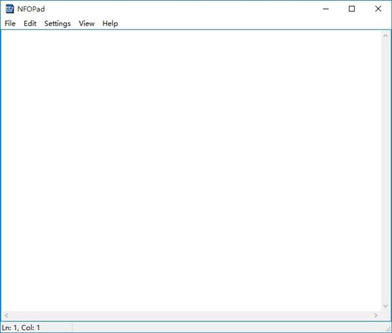This screenshot has height=333, width=392.
Task: Open the Edit menu
Action: pyautogui.click(x=30, y=24)
